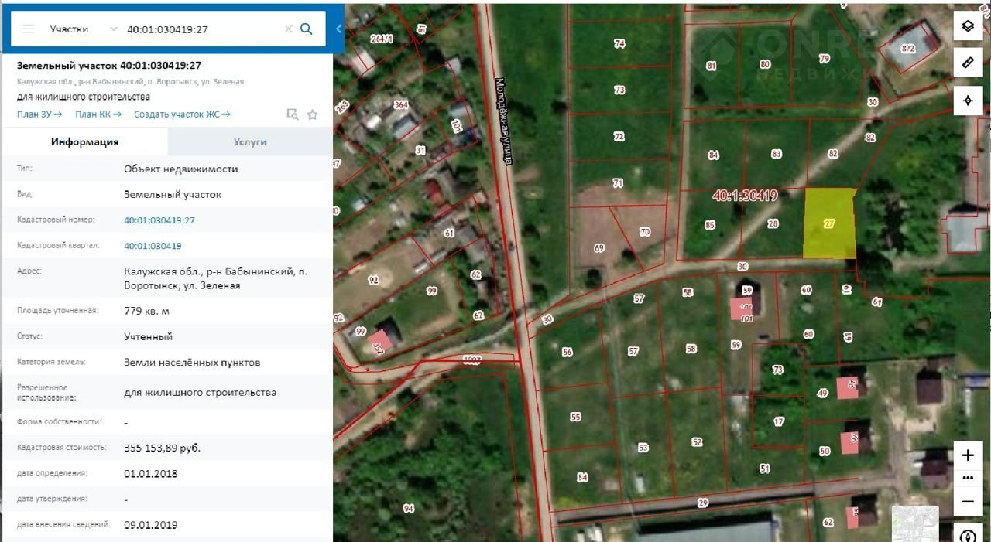Open the map layers panel

967,26
